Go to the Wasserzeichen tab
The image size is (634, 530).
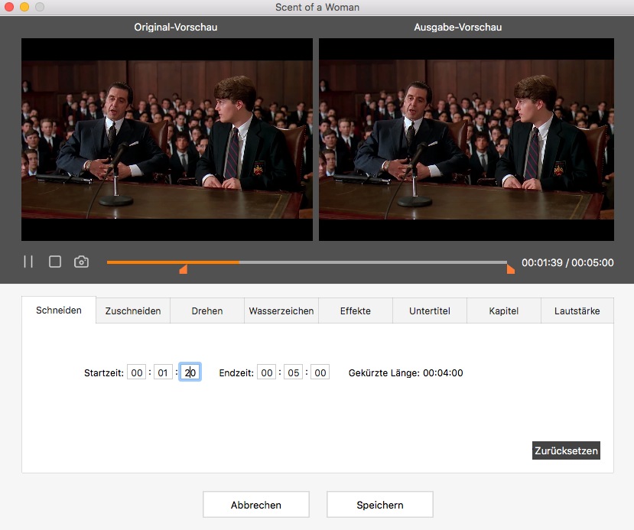[281, 311]
